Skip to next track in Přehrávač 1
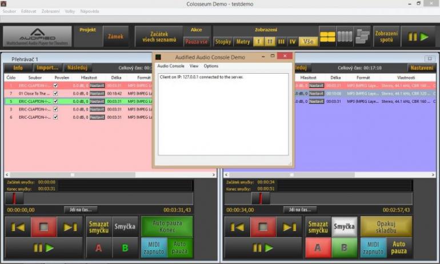 coord(70,227)
